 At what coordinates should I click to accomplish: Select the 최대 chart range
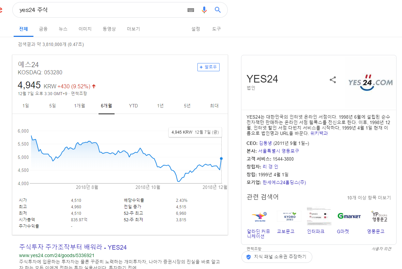[x=214, y=106]
